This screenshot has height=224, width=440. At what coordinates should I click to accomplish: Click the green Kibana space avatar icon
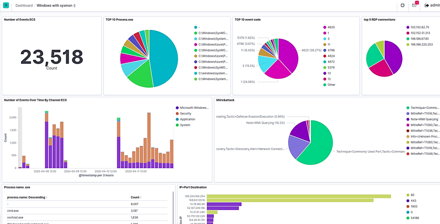tap(6, 6)
